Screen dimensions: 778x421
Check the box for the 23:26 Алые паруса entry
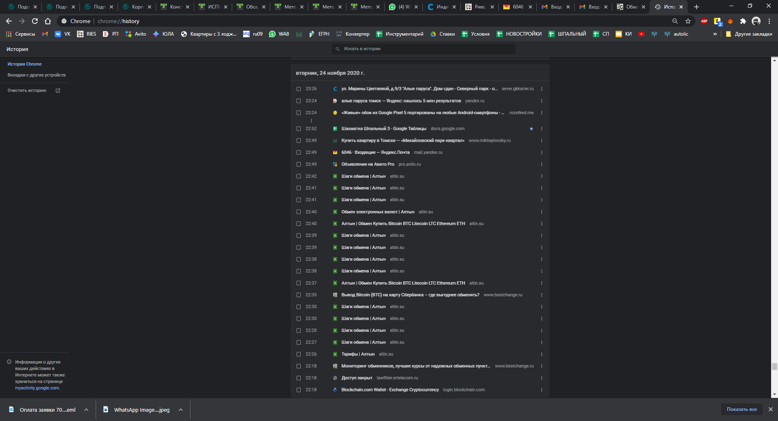click(x=299, y=89)
